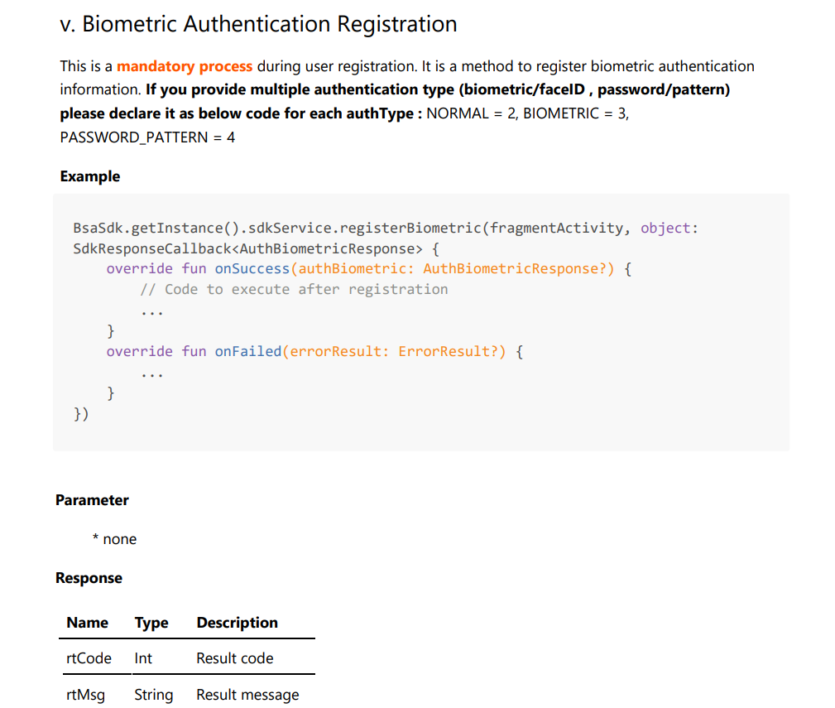Click the 'onFailed' function name in code
This screenshot has width=835, height=708.
[x=247, y=351]
